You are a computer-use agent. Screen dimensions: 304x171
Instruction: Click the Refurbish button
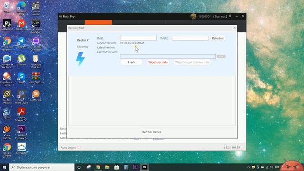(218, 38)
